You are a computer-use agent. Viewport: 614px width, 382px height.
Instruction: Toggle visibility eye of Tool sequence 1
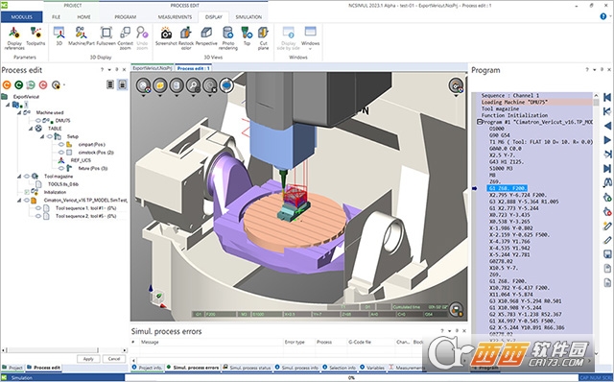tap(38, 208)
